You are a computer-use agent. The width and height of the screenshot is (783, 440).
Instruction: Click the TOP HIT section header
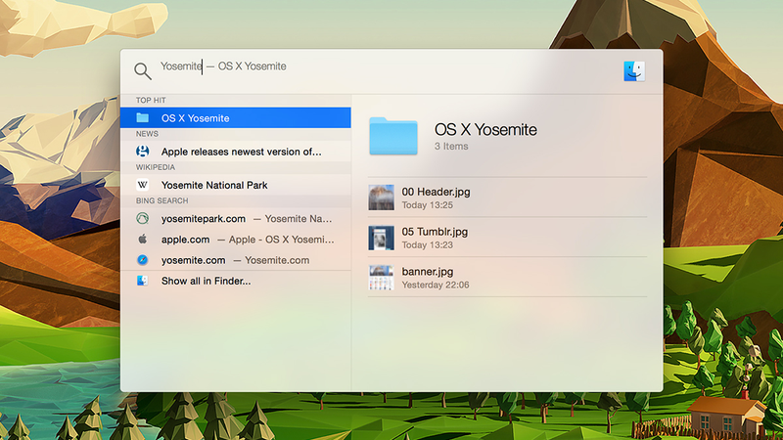(x=151, y=101)
